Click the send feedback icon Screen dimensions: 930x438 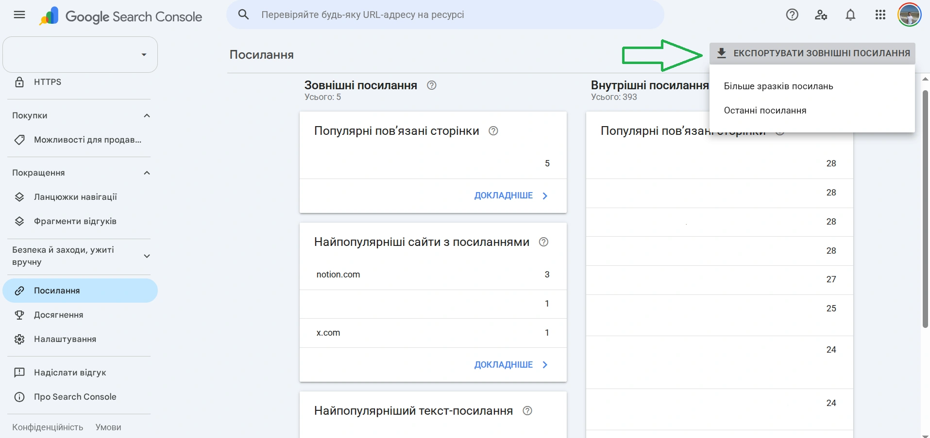click(x=19, y=373)
